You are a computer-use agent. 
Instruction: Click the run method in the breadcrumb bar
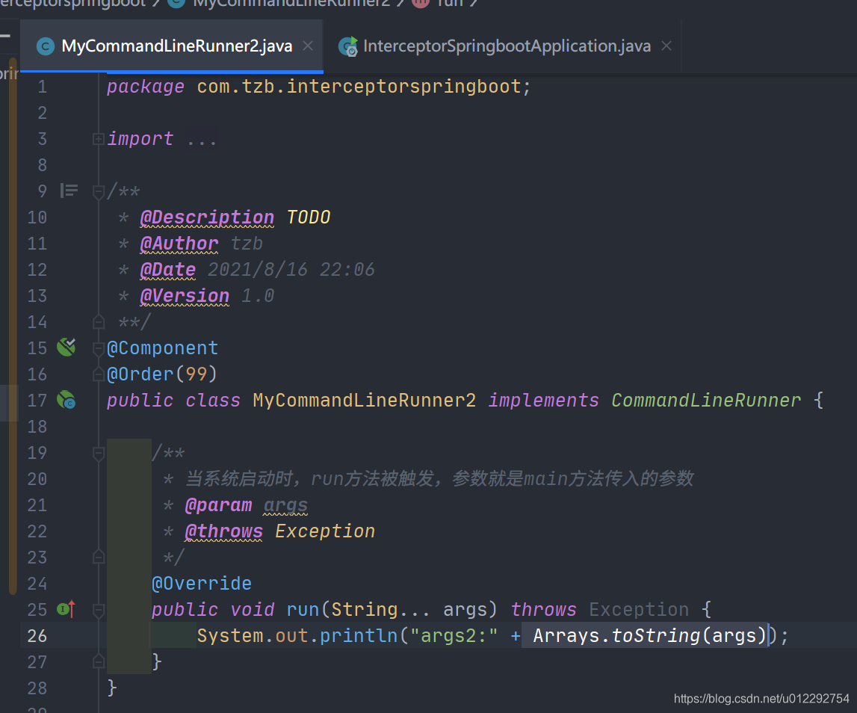450,3
